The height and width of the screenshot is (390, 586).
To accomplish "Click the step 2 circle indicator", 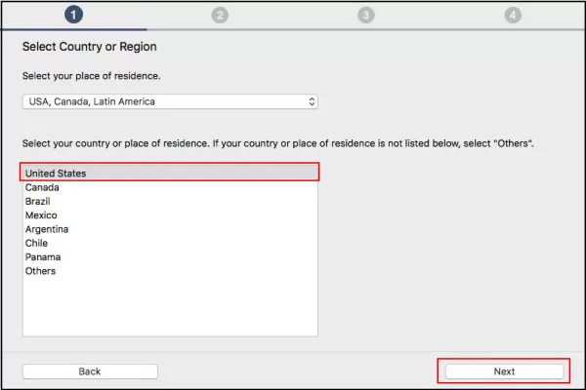I will pos(220,16).
